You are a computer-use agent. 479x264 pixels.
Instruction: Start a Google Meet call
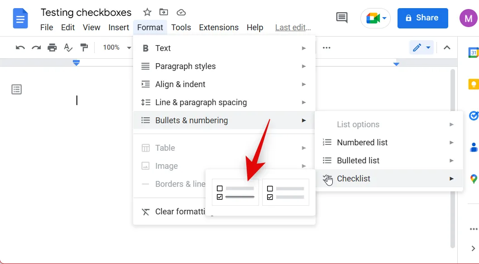tap(375, 18)
